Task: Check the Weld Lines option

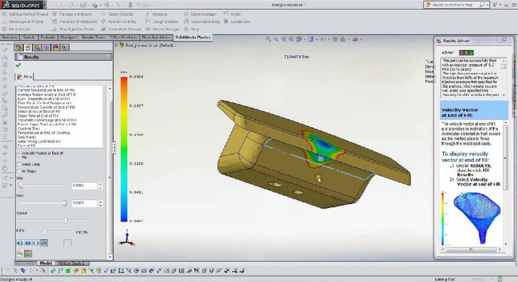Action: [18, 164]
